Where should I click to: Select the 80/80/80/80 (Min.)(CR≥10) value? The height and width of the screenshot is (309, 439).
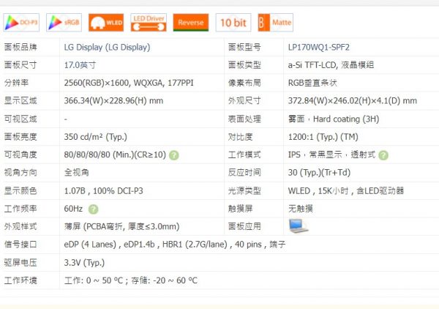click(x=115, y=154)
